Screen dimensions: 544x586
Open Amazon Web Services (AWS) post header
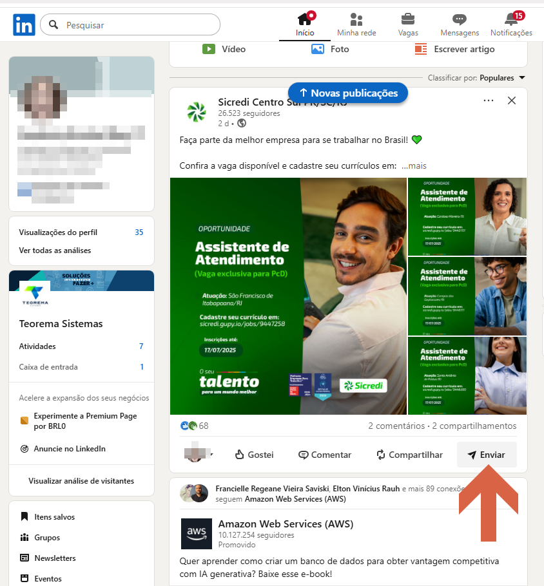286,524
